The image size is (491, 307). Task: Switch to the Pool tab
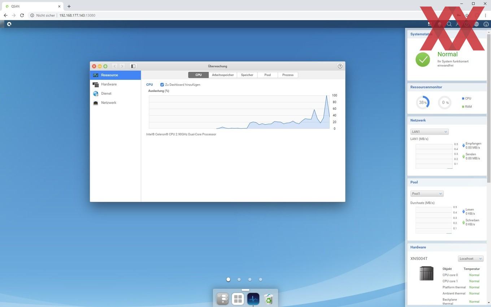268,75
